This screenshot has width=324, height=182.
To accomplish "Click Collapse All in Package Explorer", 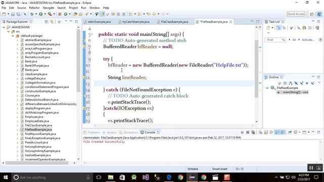I will pos(47,22).
